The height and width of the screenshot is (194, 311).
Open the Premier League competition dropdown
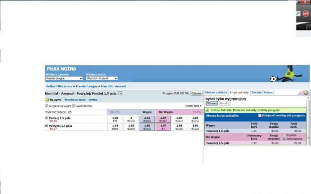(x=64, y=79)
